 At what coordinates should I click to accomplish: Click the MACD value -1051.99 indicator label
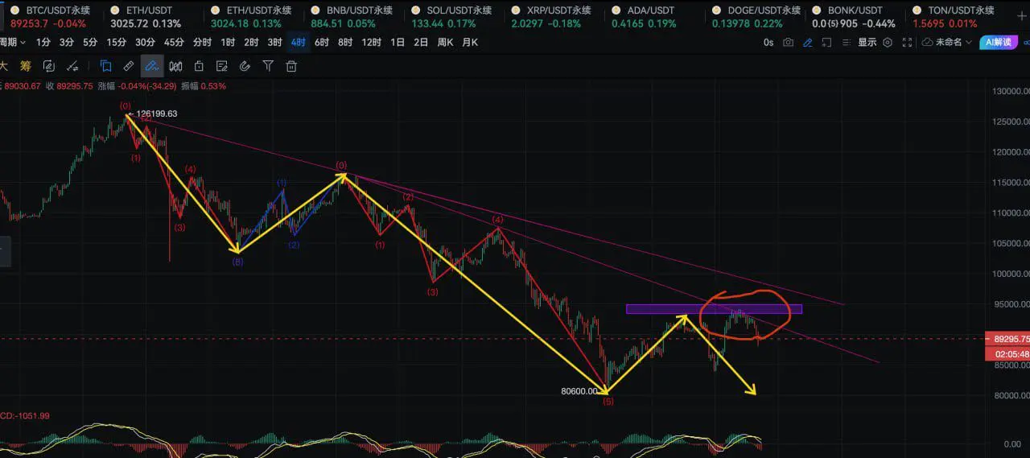(x=25, y=416)
